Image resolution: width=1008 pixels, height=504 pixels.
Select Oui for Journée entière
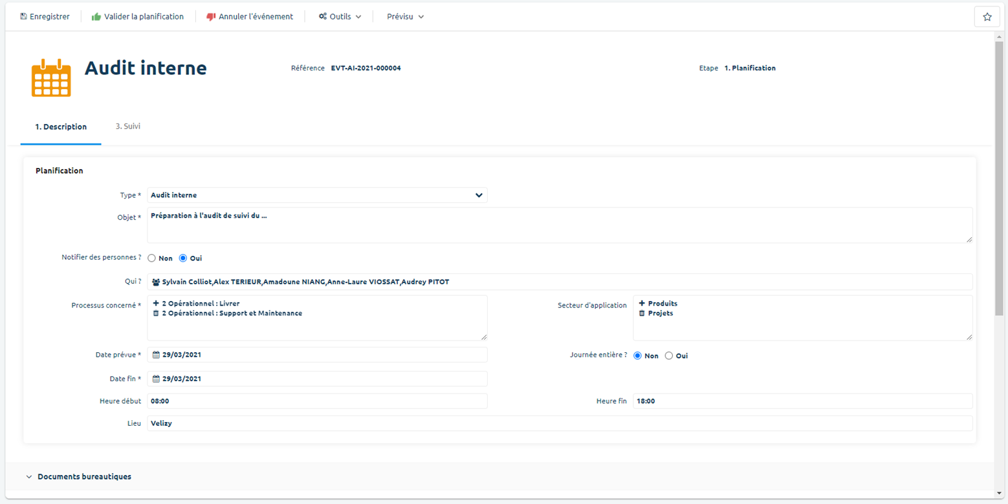coord(669,356)
